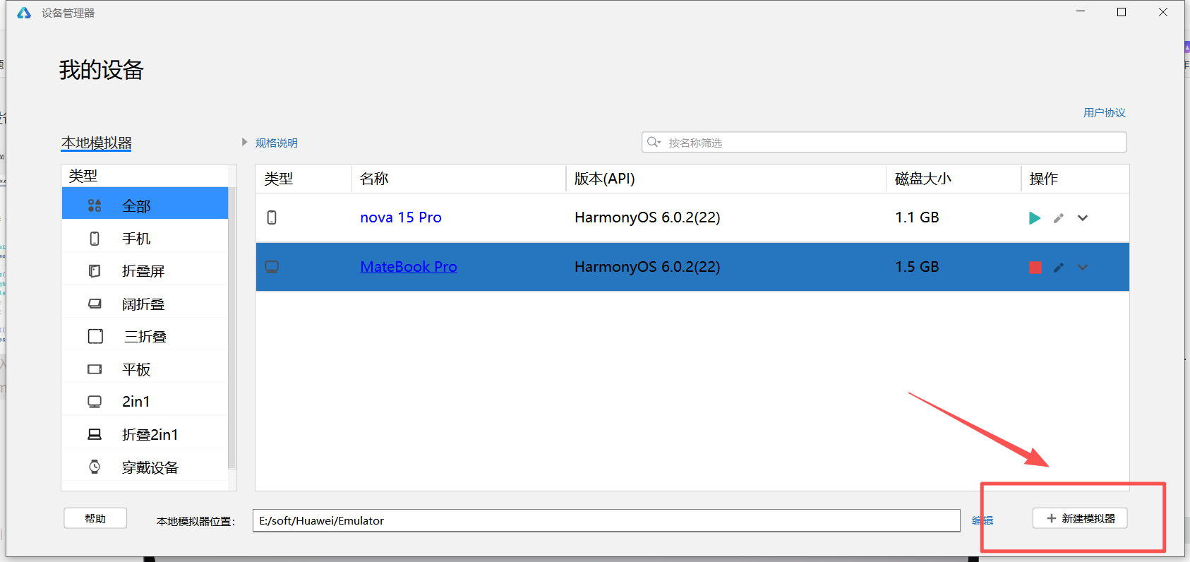Click the 帮助 button
The image size is (1190, 562).
(95, 518)
